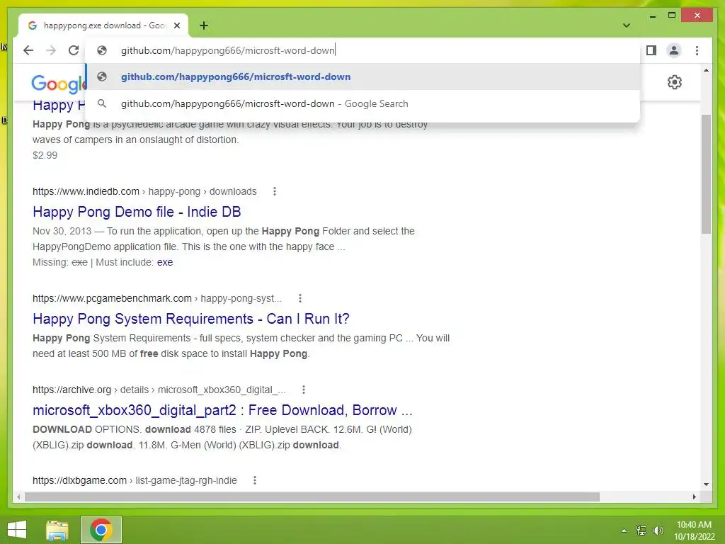The width and height of the screenshot is (725, 544).
Task: Show hidden system tray icons
Action: [624, 531]
